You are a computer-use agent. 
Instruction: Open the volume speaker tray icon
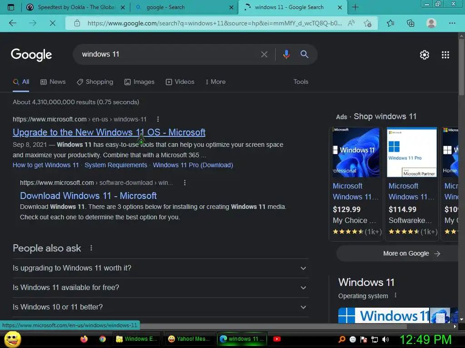[386, 339]
